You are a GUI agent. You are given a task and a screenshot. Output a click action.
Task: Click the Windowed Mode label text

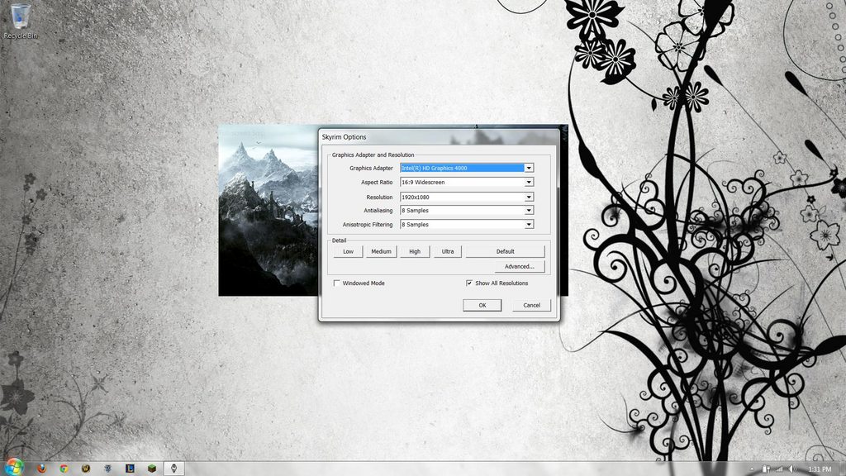tap(364, 283)
